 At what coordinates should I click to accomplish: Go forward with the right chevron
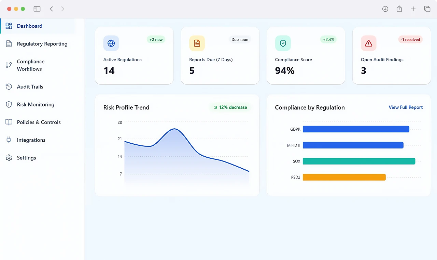[x=62, y=9]
